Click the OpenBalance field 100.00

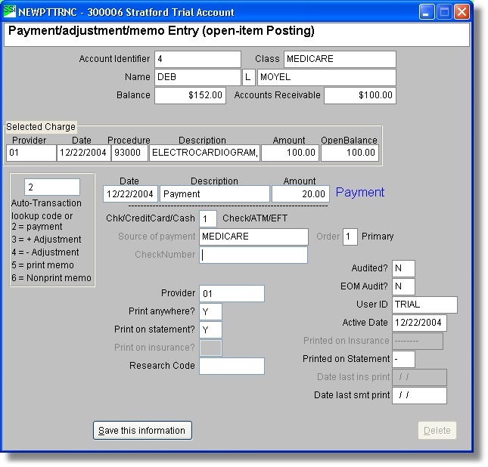click(x=350, y=153)
